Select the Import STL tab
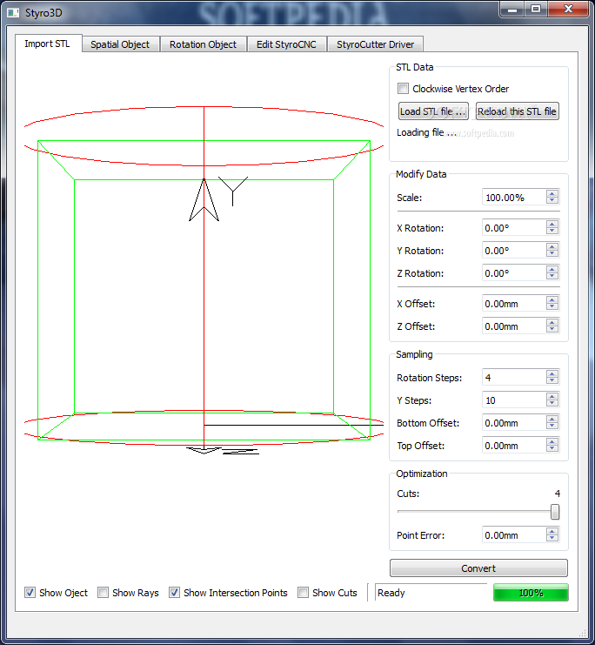 point(48,44)
